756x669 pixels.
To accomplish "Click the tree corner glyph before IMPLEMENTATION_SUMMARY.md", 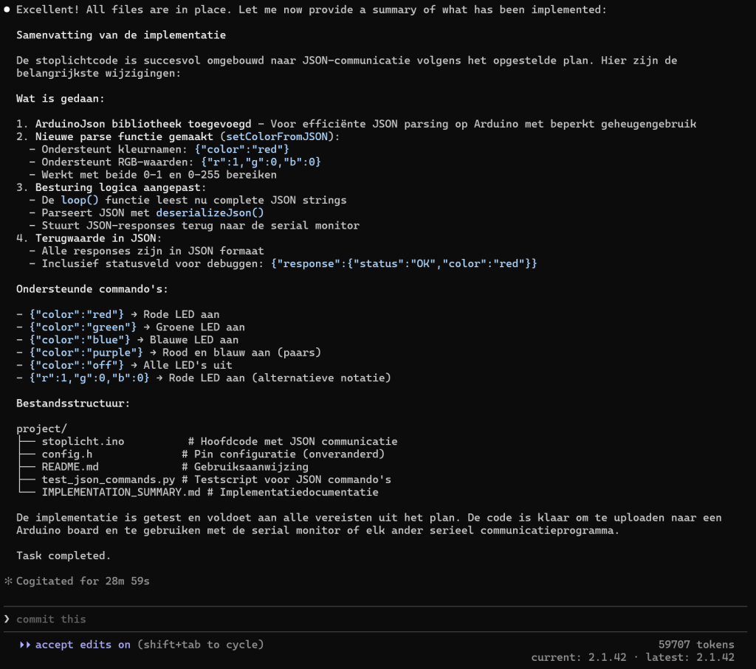I will 27,492.
